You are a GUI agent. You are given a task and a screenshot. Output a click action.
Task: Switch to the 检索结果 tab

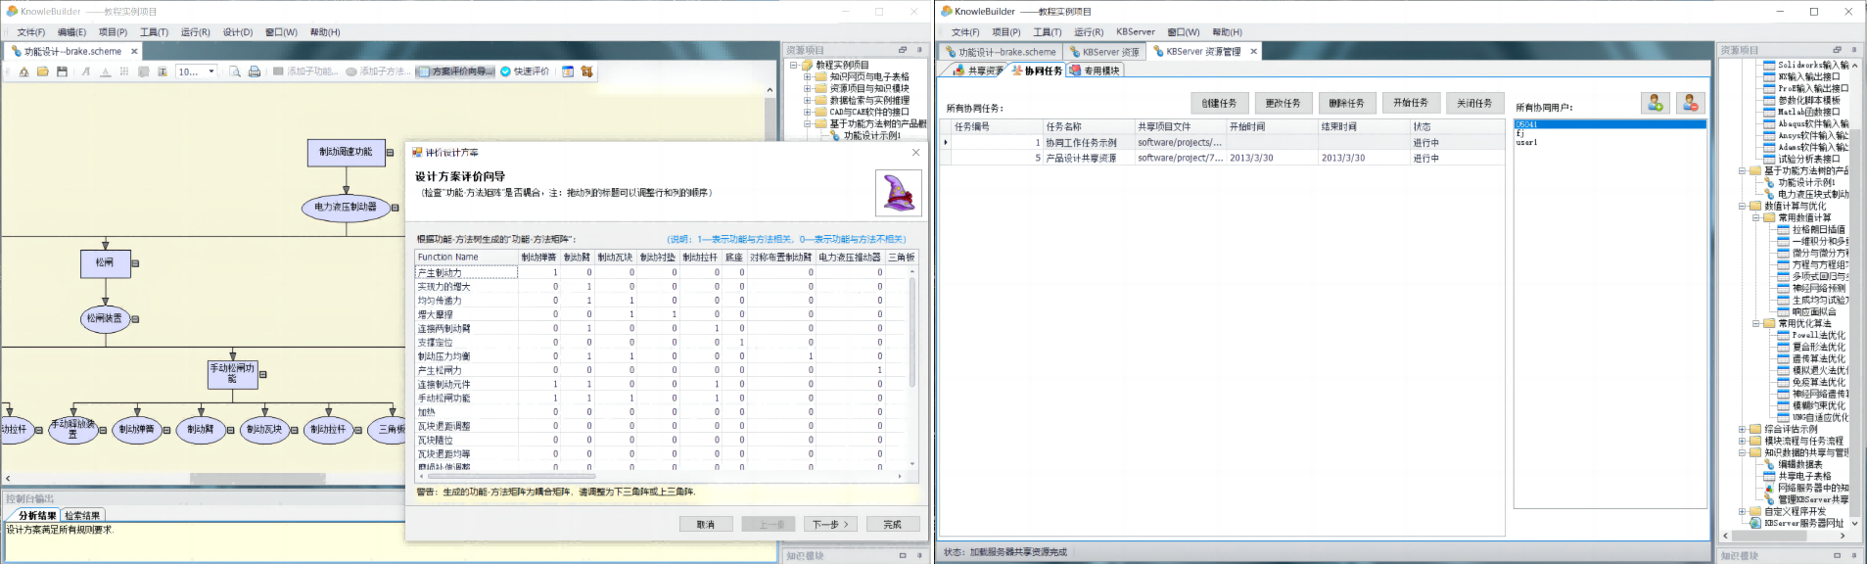pos(82,515)
